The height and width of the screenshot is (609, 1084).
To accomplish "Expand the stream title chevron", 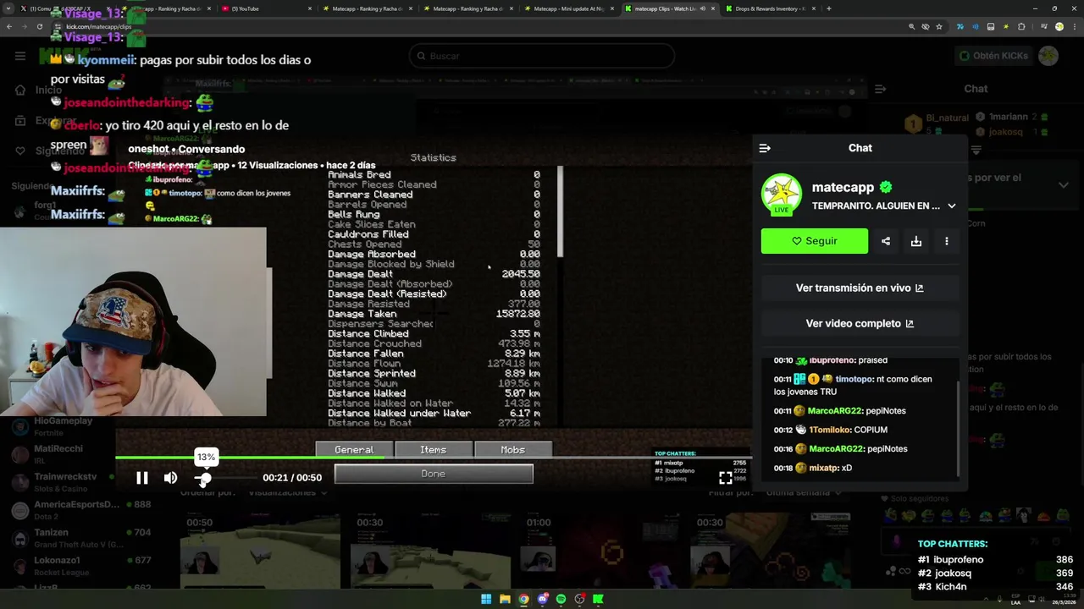I will point(952,206).
